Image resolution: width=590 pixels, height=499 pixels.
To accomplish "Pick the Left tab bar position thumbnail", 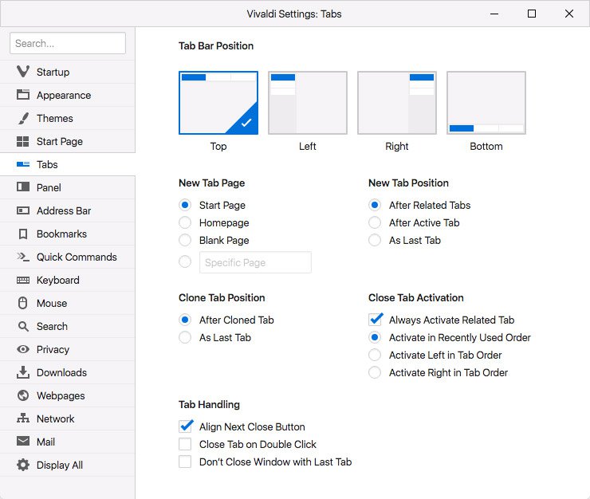I will coord(307,103).
